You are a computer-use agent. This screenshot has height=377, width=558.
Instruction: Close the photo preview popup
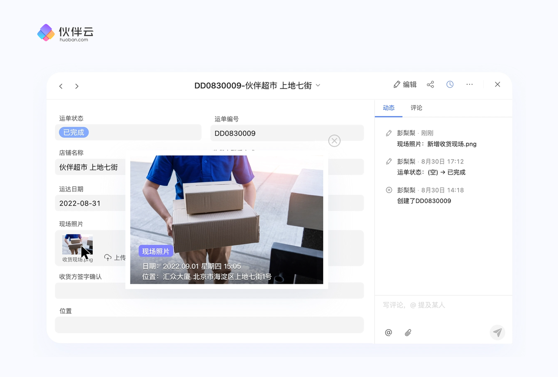coord(334,140)
